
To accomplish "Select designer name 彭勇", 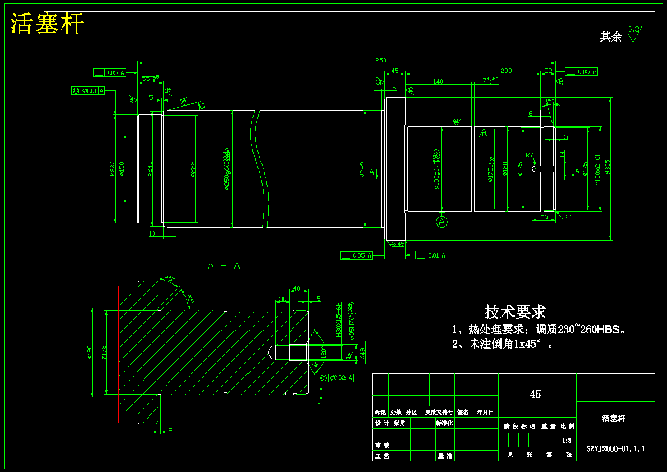I will (x=399, y=423).
